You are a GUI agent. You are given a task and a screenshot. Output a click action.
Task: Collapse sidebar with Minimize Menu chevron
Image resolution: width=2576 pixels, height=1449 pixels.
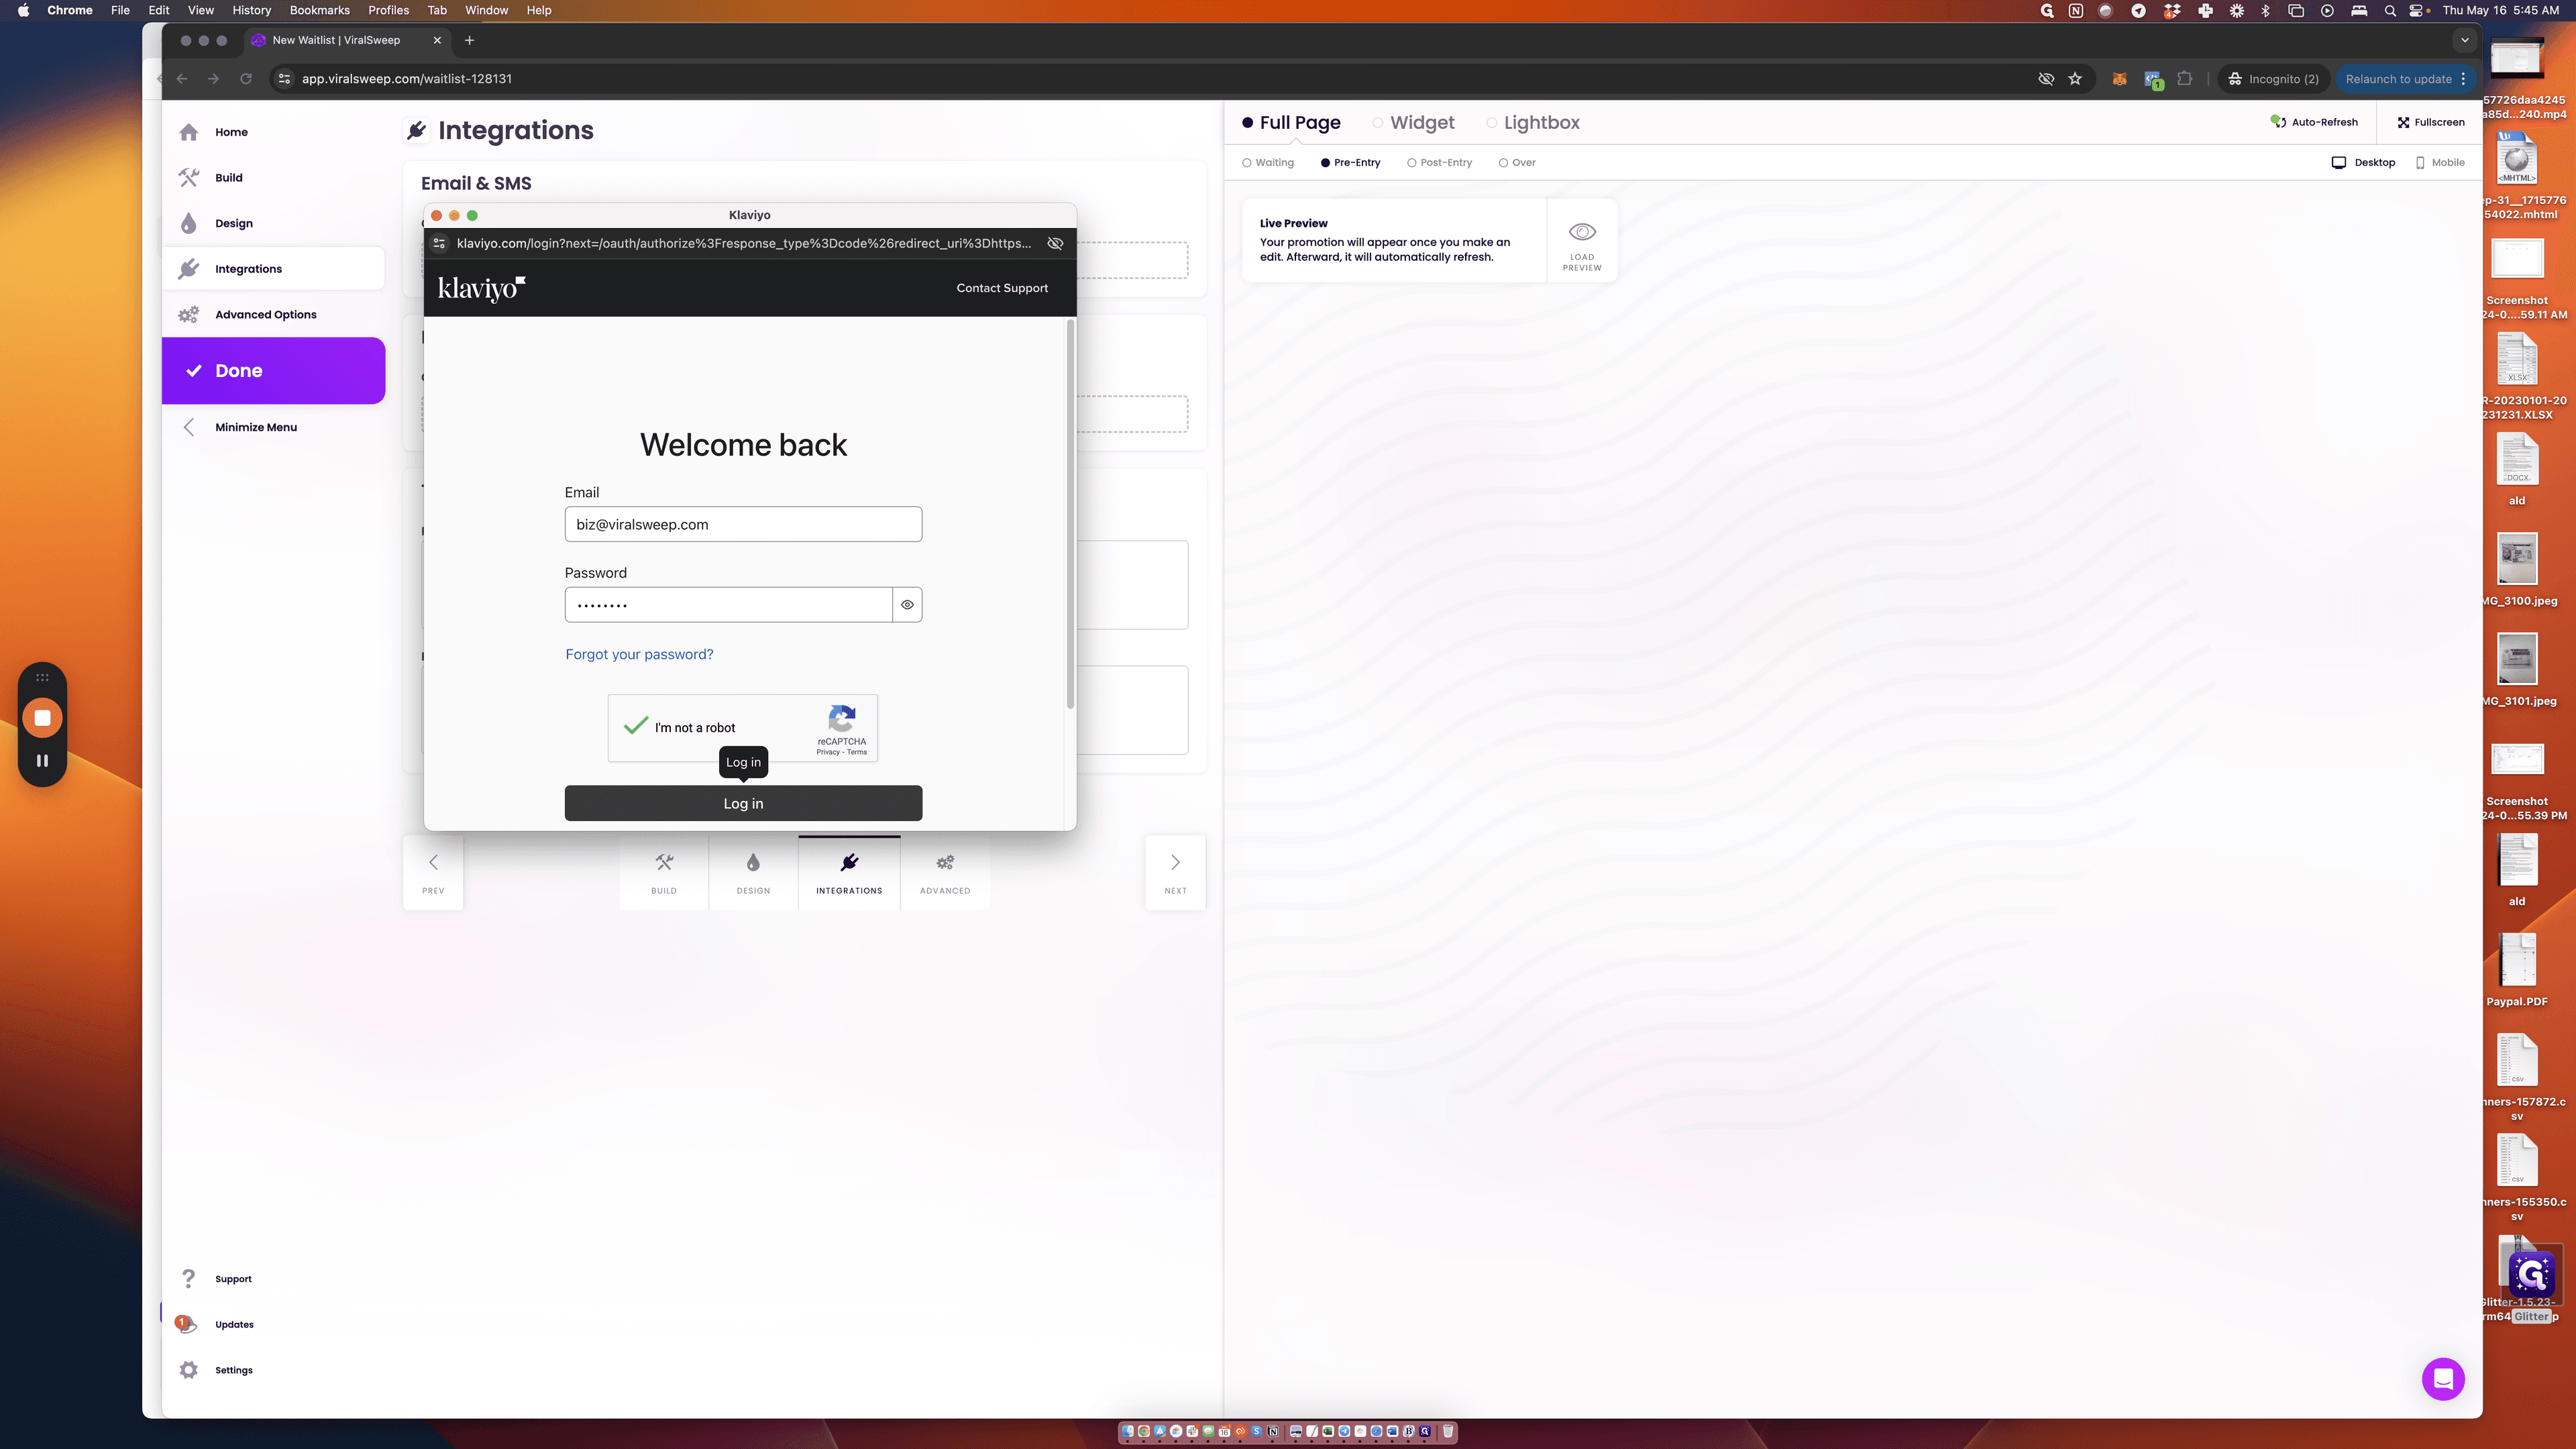[x=188, y=427]
